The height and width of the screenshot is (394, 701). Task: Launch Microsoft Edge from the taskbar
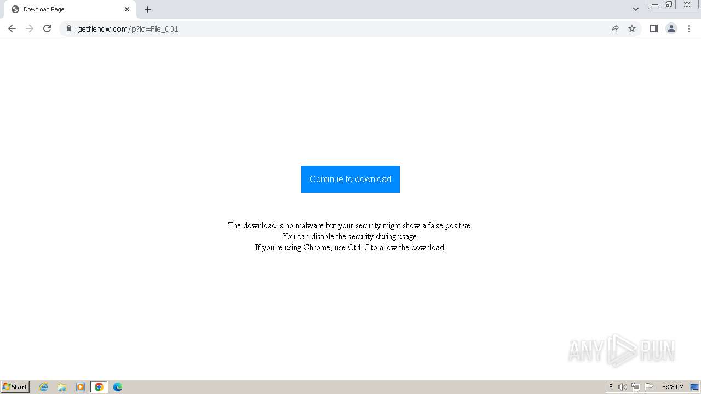[118, 387]
